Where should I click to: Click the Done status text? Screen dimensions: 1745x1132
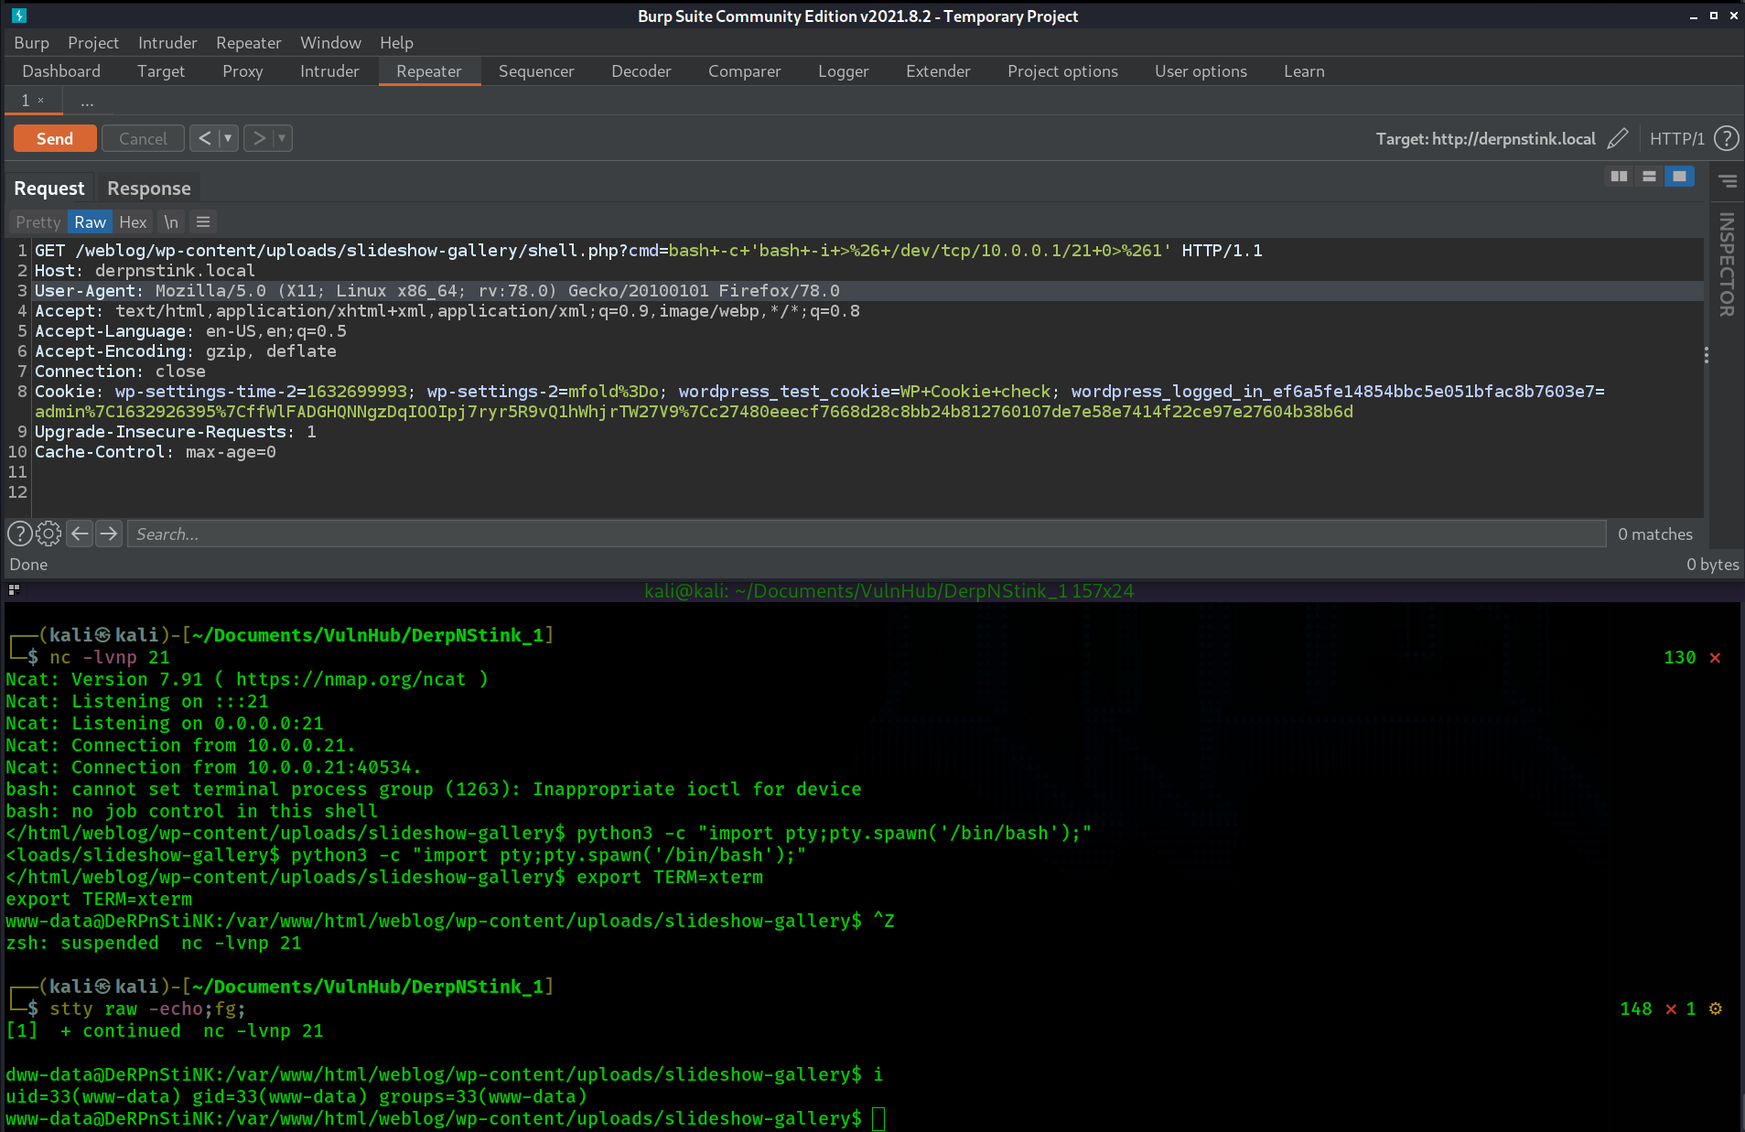click(28, 565)
